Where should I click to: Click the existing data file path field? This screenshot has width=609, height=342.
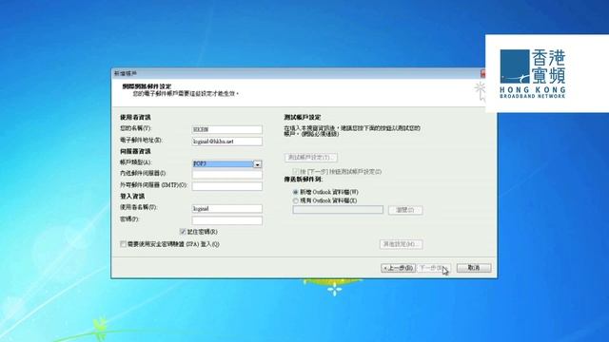(338, 210)
